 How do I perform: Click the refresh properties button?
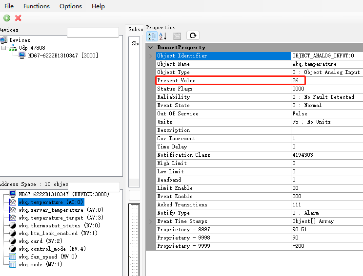click(x=193, y=36)
